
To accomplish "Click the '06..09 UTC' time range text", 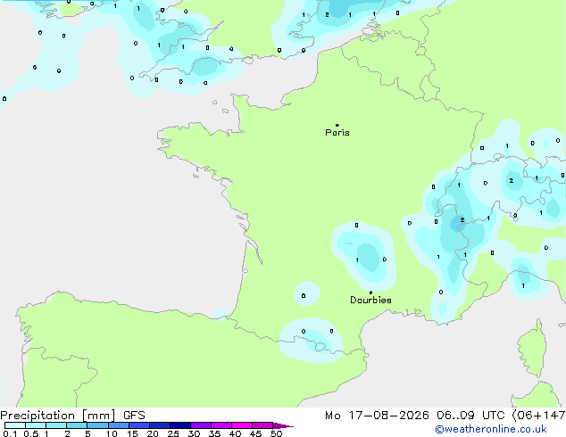I will (470, 416).
